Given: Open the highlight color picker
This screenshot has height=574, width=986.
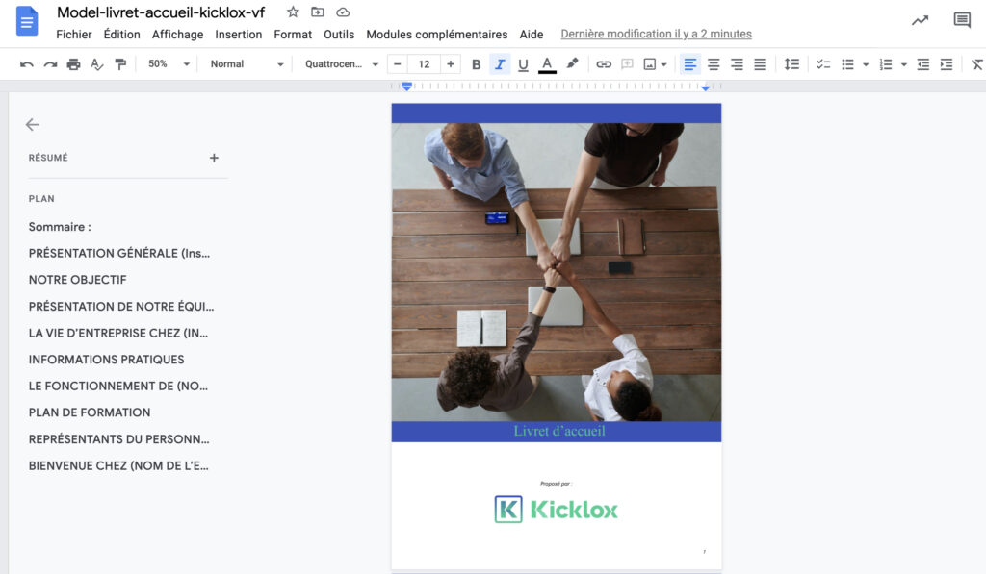Looking at the screenshot, I should pyautogui.click(x=572, y=64).
